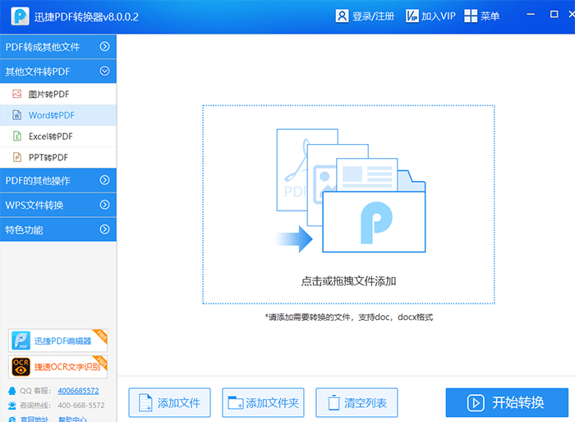Screen dimensions: 575x422
Task: Open QQ number 4006685572 link
Action: (x=78, y=391)
